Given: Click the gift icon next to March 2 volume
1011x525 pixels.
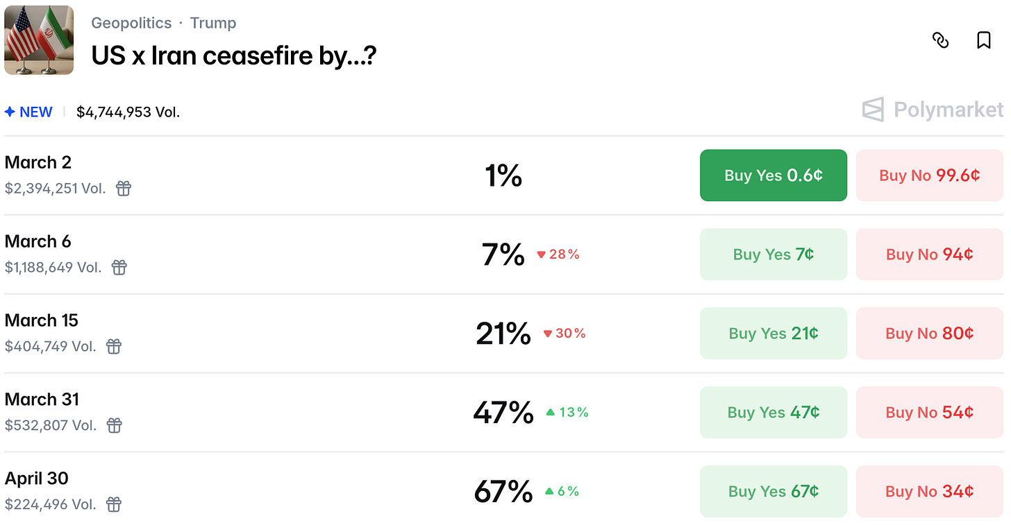Looking at the screenshot, I should point(124,189).
